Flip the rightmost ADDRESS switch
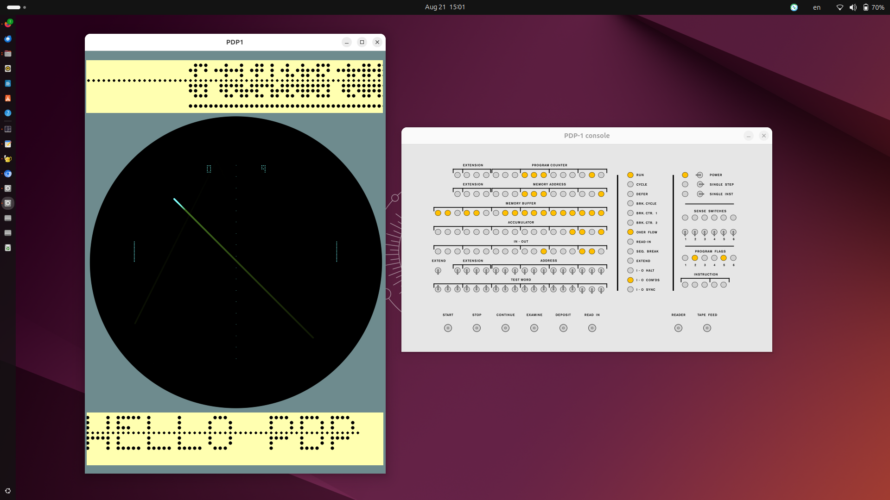The height and width of the screenshot is (500, 890). 601,271
